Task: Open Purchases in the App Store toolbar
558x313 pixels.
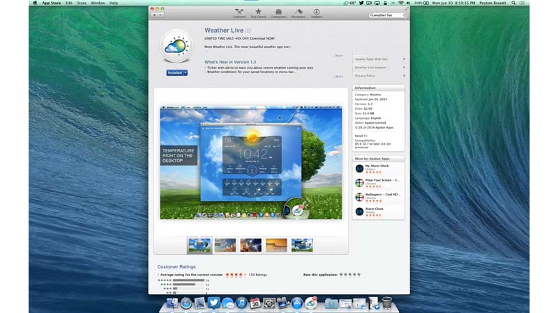Action: [x=299, y=13]
